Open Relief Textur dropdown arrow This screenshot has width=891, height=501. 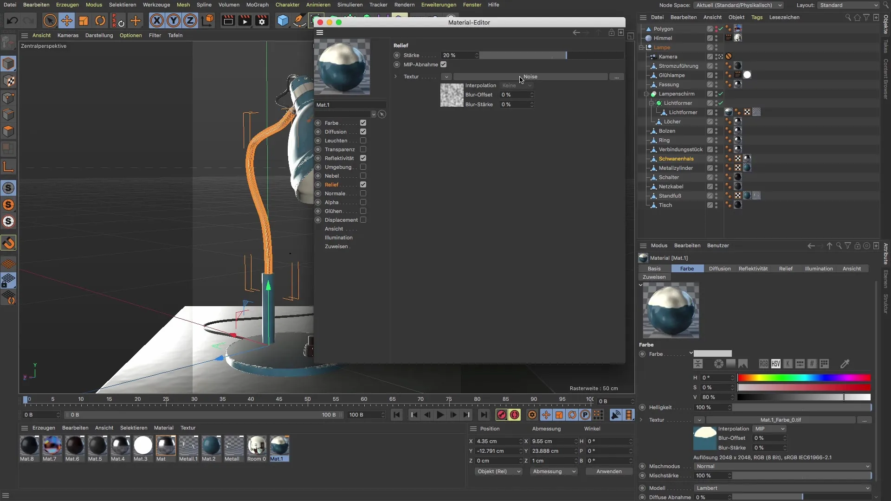click(446, 77)
